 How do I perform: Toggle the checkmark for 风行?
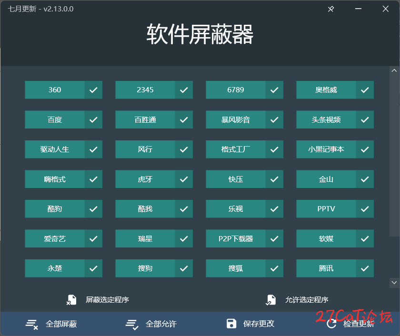pyautogui.click(x=184, y=149)
